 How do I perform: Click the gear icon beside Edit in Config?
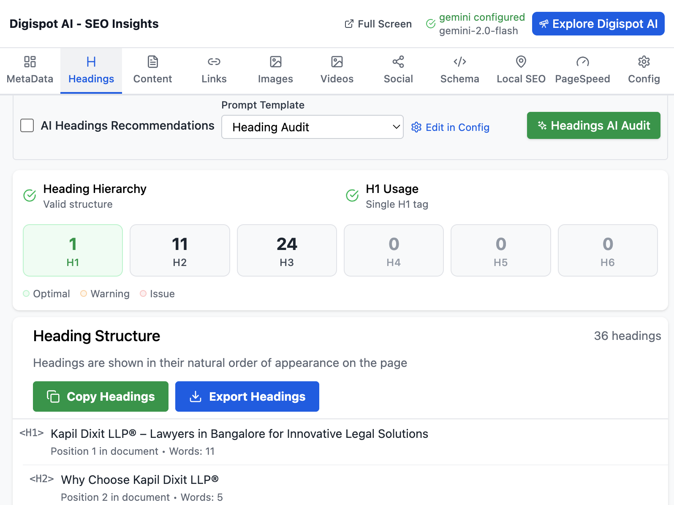pyautogui.click(x=416, y=127)
